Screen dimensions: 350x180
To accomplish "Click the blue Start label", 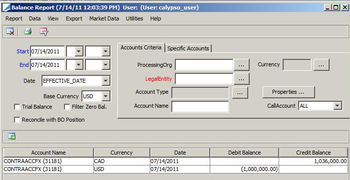I will 22,51.
